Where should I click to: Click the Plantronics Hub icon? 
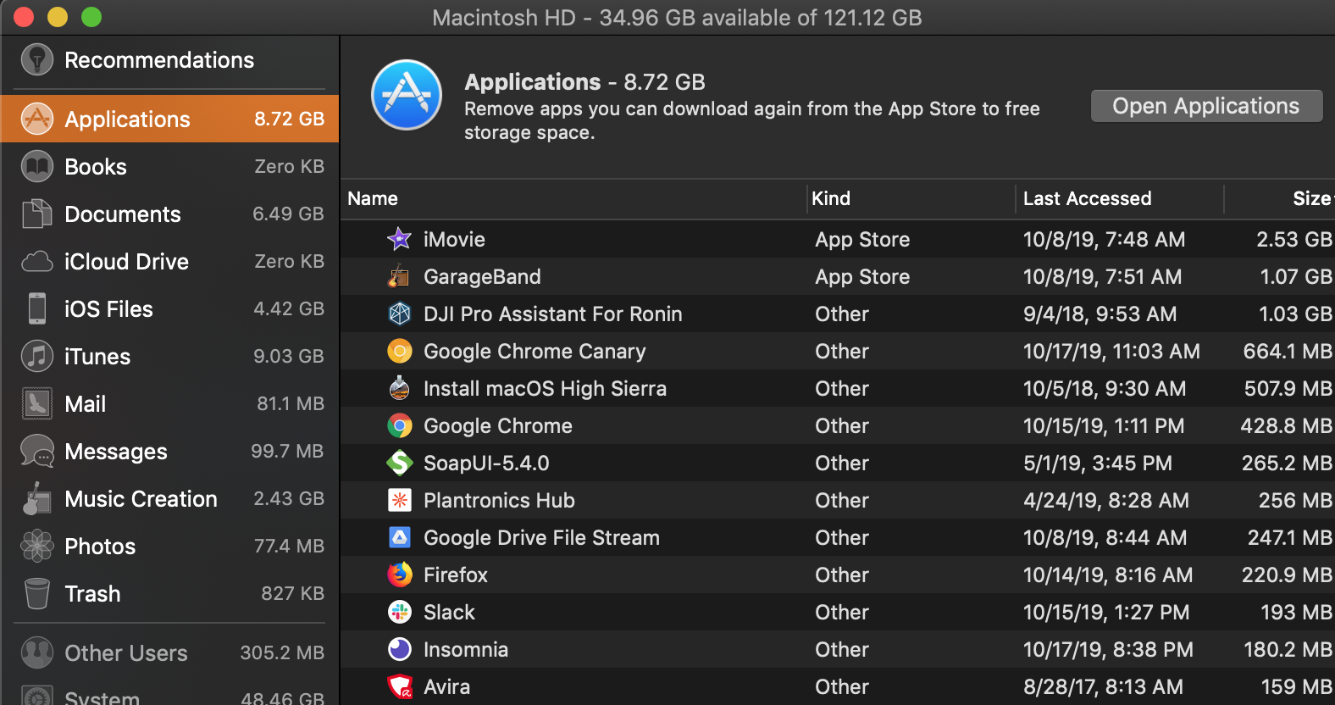pyautogui.click(x=399, y=500)
